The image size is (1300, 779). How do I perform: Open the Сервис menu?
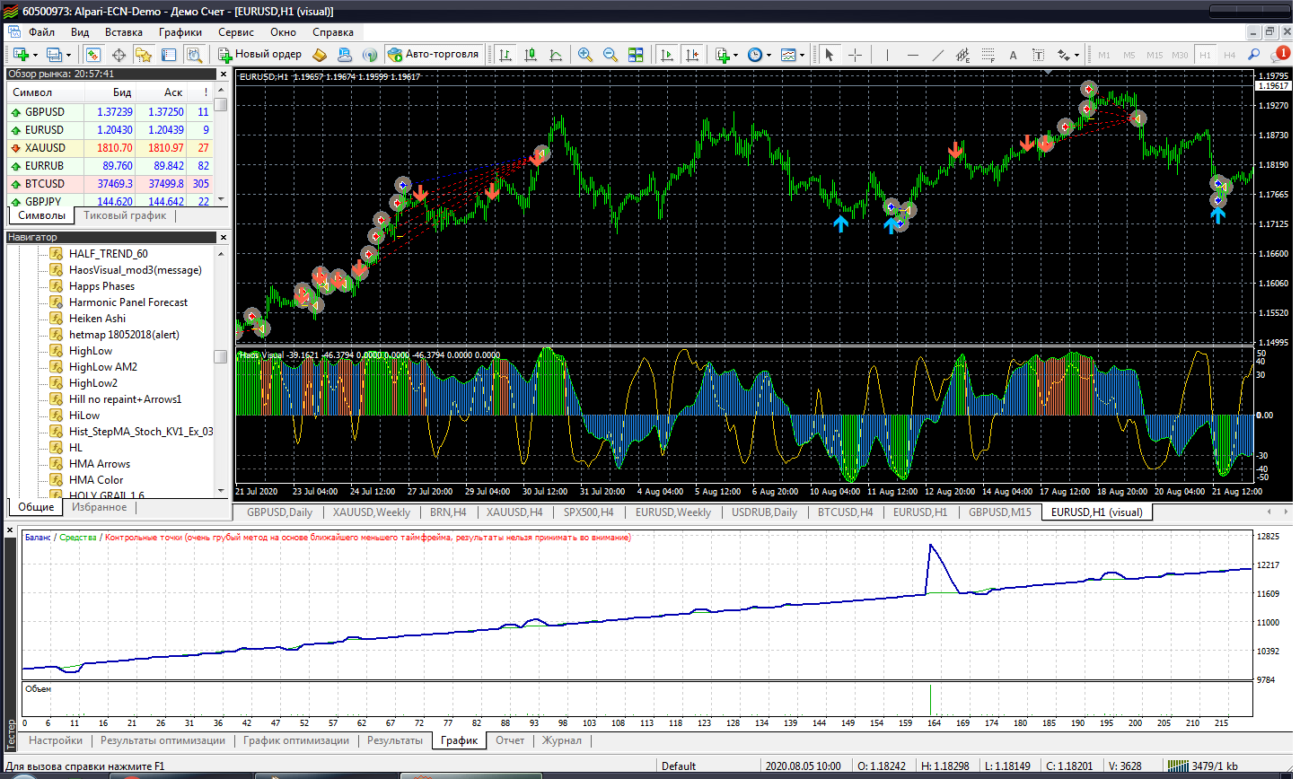click(x=235, y=32)
